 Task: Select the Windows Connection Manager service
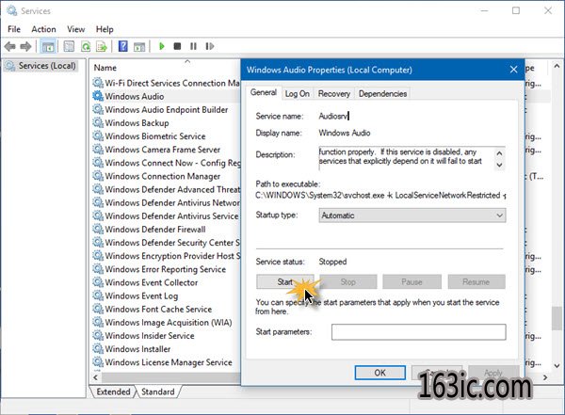click(x=167, y=176)
